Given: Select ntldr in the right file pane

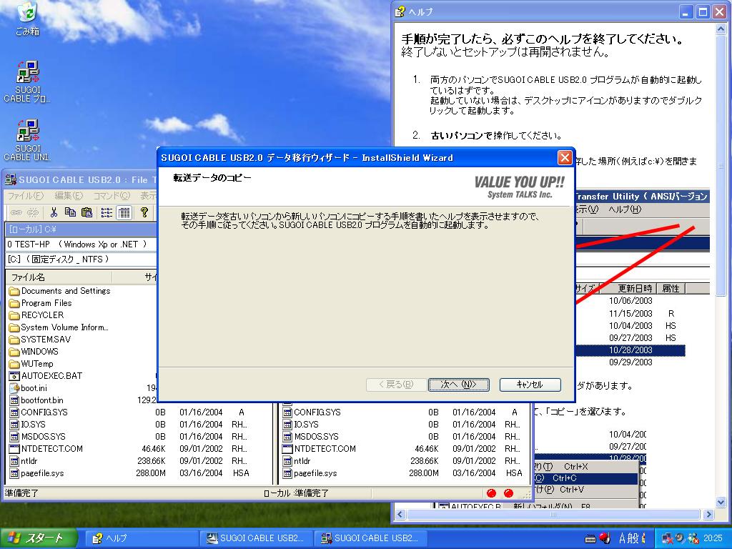Looking at the screenshot, I should point(297,461).
